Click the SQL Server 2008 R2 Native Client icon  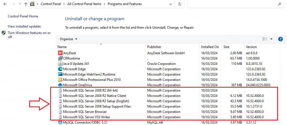tap(60, 96)
